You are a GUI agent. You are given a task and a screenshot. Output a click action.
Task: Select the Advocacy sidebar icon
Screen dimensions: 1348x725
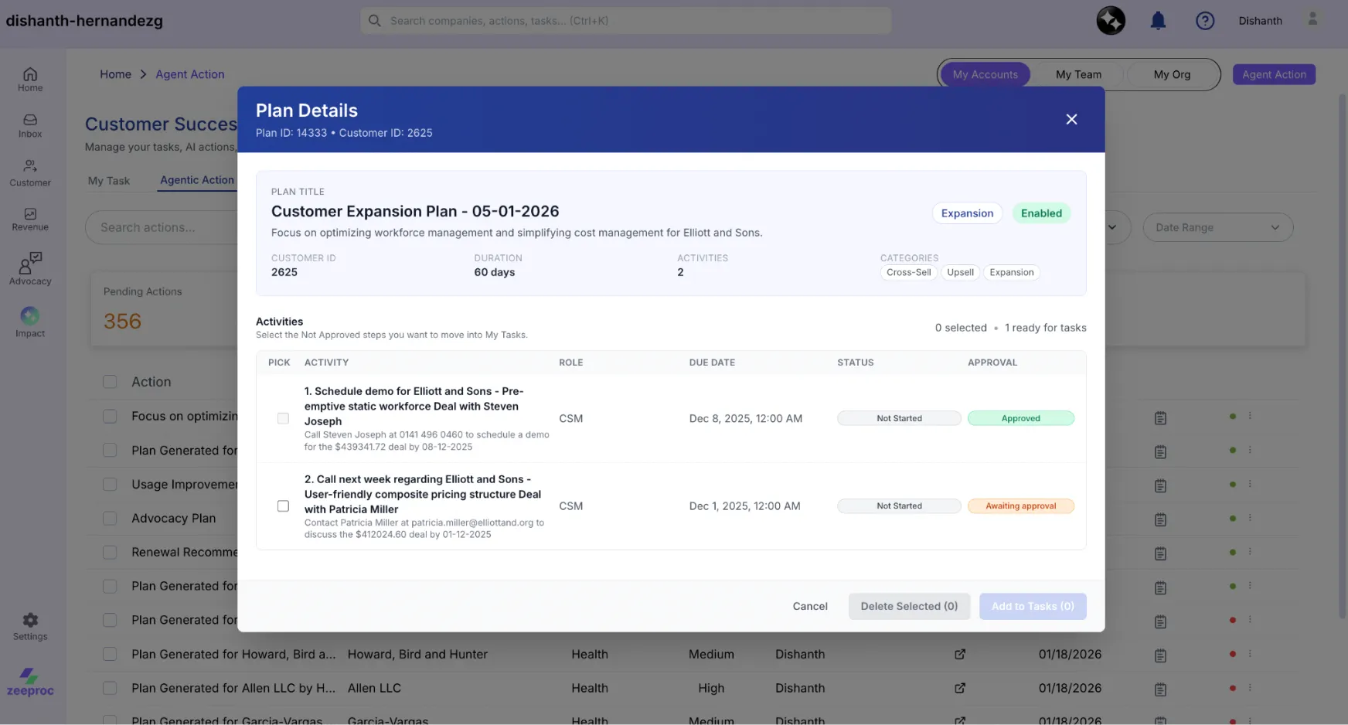(29, 268)
